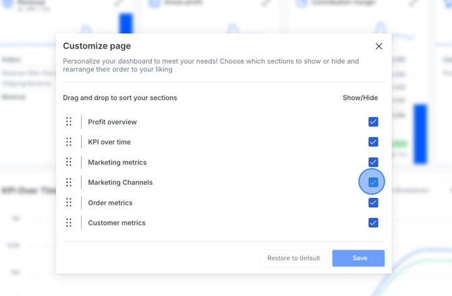Toggle the Marketing metrics checkbox

click(x=373, y=162)
